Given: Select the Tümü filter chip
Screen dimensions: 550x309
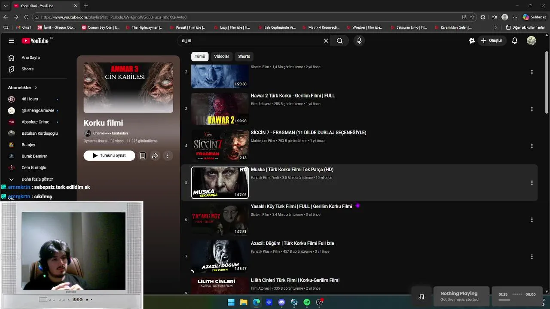Looking at the screenshot, I should [200, 57].
